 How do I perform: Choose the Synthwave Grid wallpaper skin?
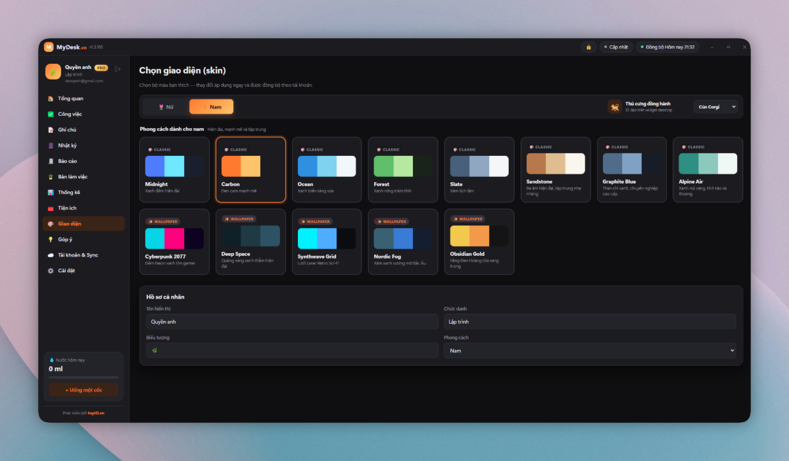[x=327, y=241]
